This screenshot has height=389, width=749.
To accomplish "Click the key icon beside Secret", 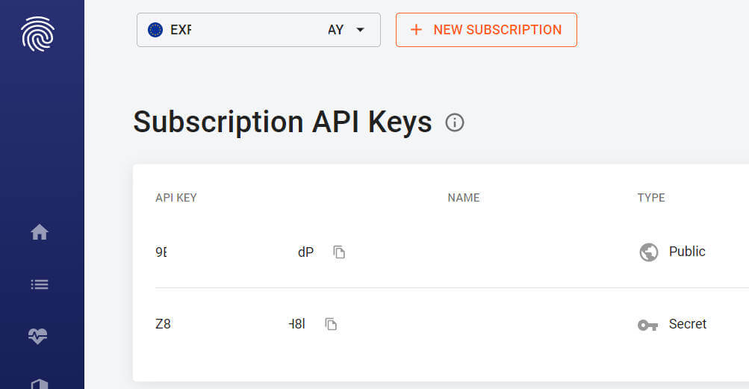I will (x=647, y=325).
